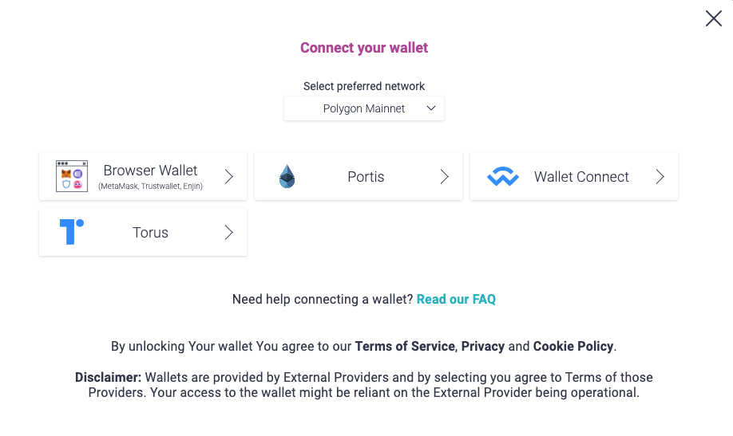Open the Terms of Service link
This screenshot has height=436, width=733.
405,346
